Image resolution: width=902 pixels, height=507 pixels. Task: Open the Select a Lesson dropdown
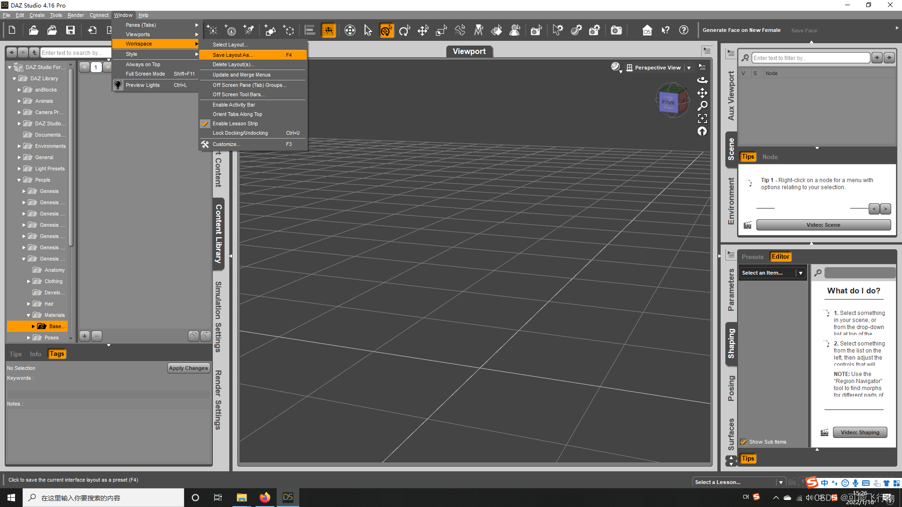click(739, 482)
